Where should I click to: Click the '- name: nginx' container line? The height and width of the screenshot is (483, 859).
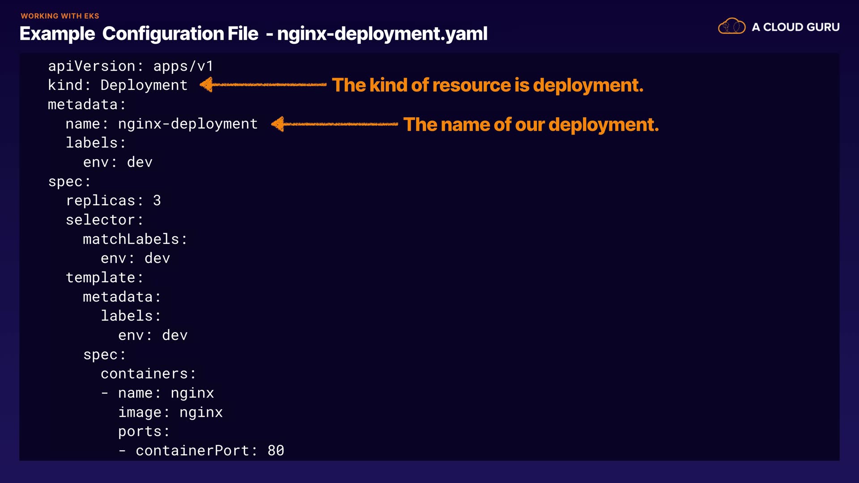tap(157, 393)
